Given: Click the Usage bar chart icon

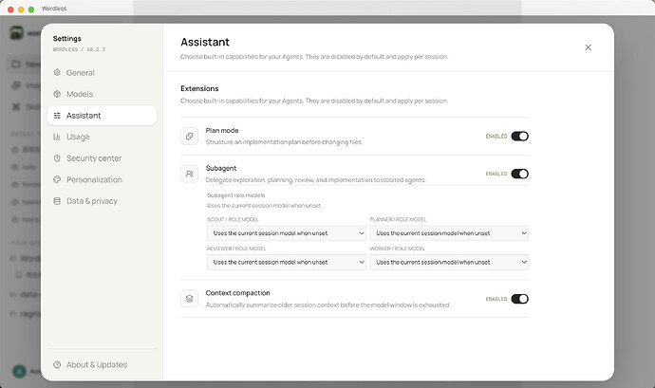Looking at the screenshot, I should tap(57, 137).
